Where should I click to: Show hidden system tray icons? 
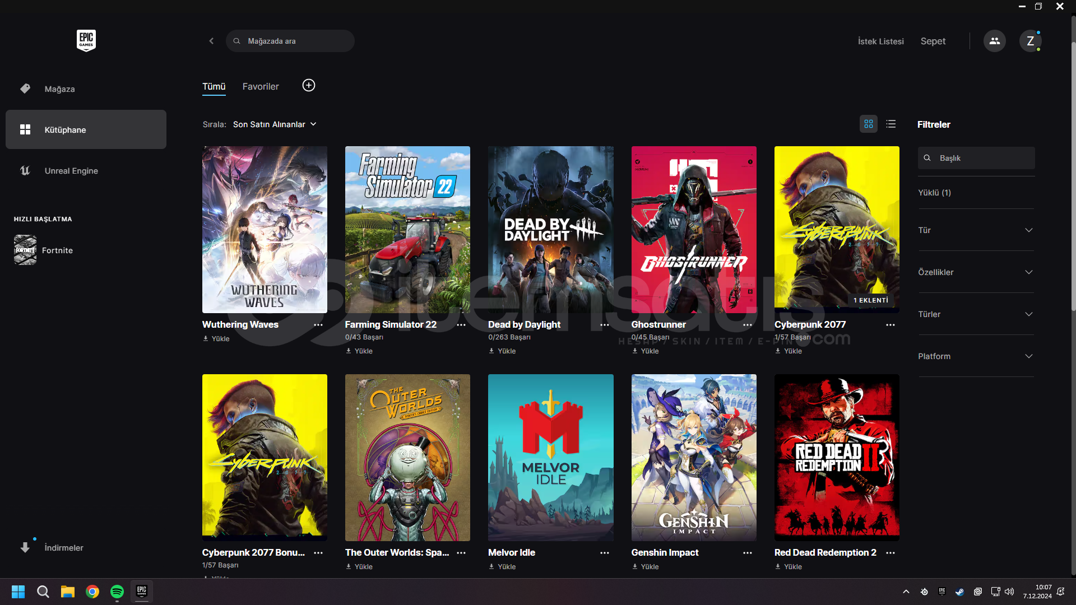[x=906, y=592]
